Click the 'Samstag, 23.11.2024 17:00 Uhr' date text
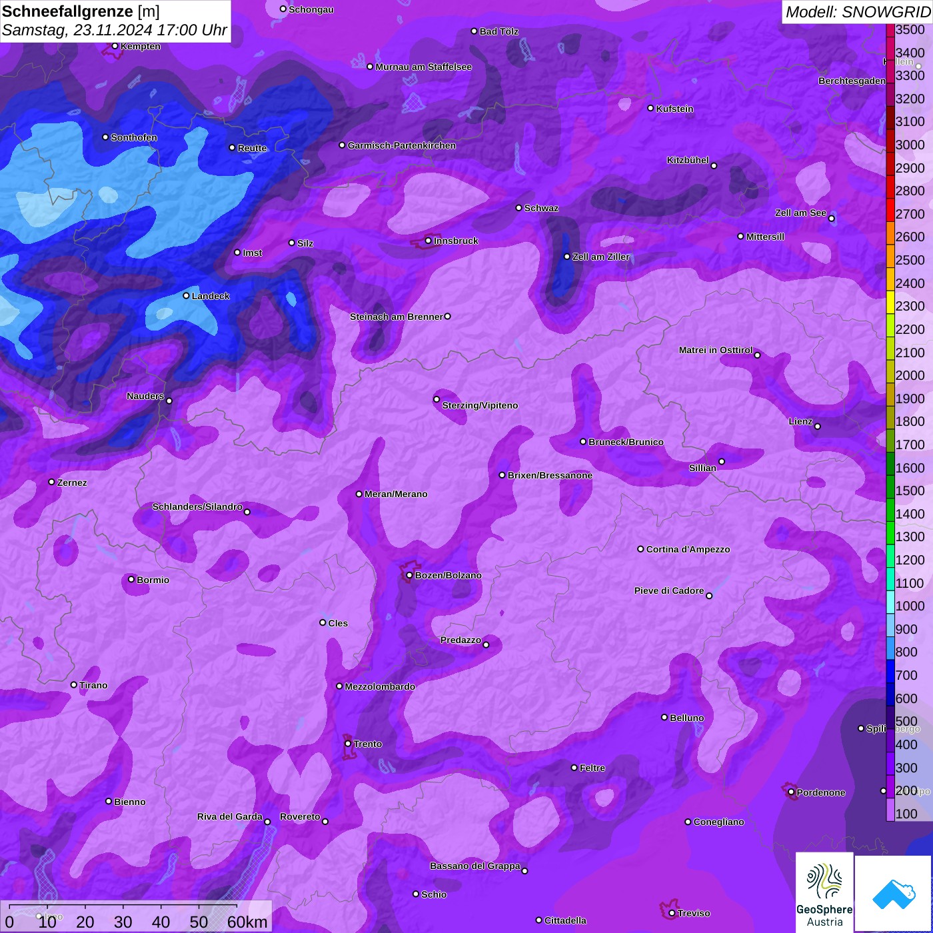Viewport: 933px width, 933px height. coord(115,30)
